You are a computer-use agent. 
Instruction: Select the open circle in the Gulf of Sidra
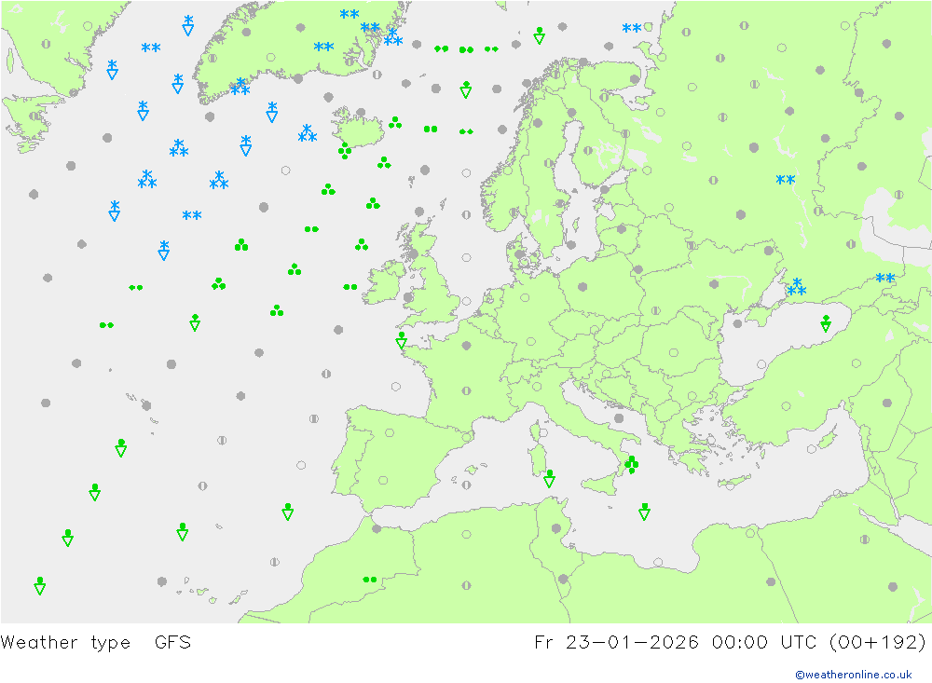point(658,562)
